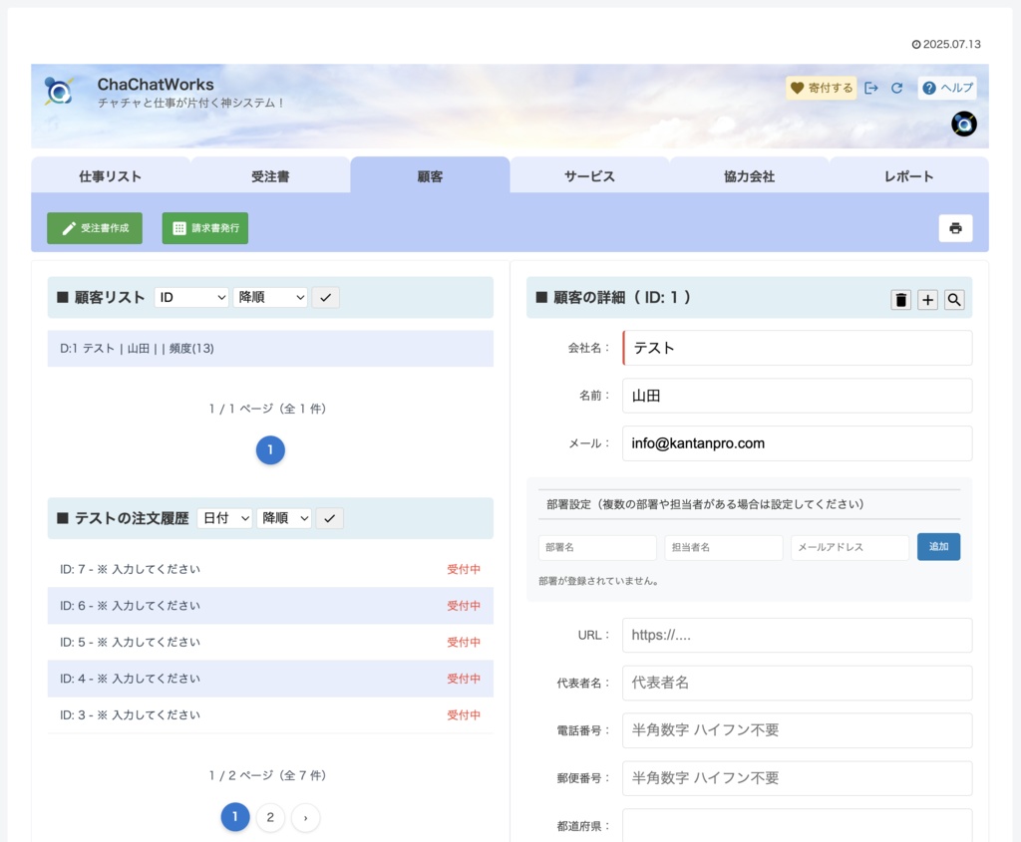This screenshot has height=842, width=1021.
Task: Delete this customer using the trash icon
Action: (x=900, y=299)
